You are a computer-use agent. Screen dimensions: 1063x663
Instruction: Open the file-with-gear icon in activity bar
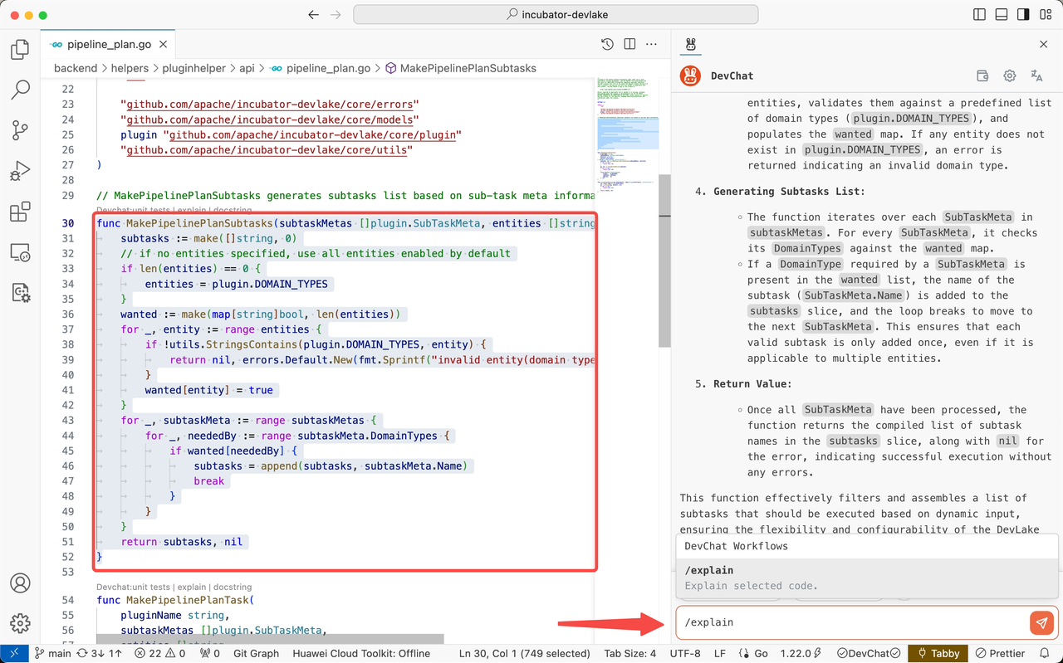click(x=20, y=292)
